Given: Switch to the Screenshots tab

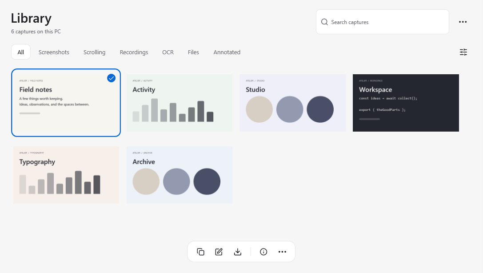Looking at the screenshot, I should 54,52.
